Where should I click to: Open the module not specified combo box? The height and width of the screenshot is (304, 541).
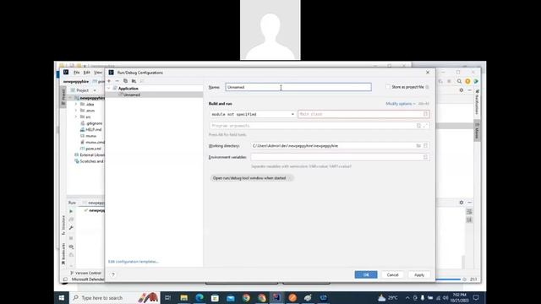[x=253, y=114]
